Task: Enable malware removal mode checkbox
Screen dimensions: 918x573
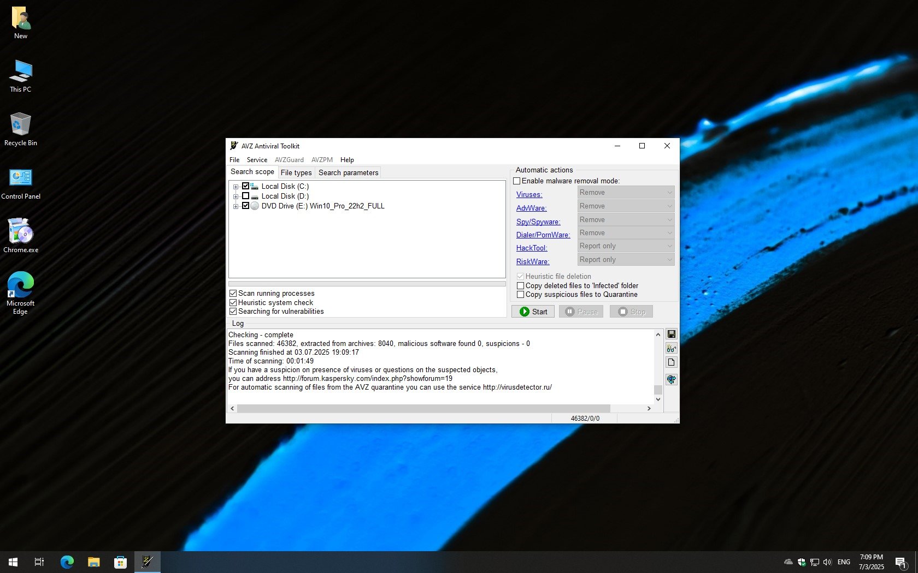Action: [517, 181]
